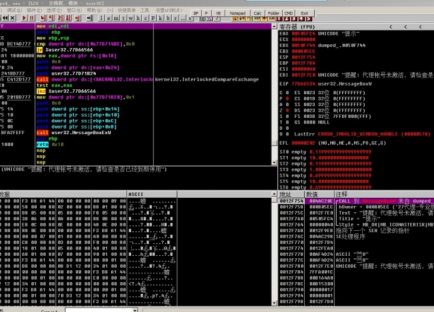Click stack pane scroll down arrow
This screenshot has width=434, height=312.
(x=274, y=303)
